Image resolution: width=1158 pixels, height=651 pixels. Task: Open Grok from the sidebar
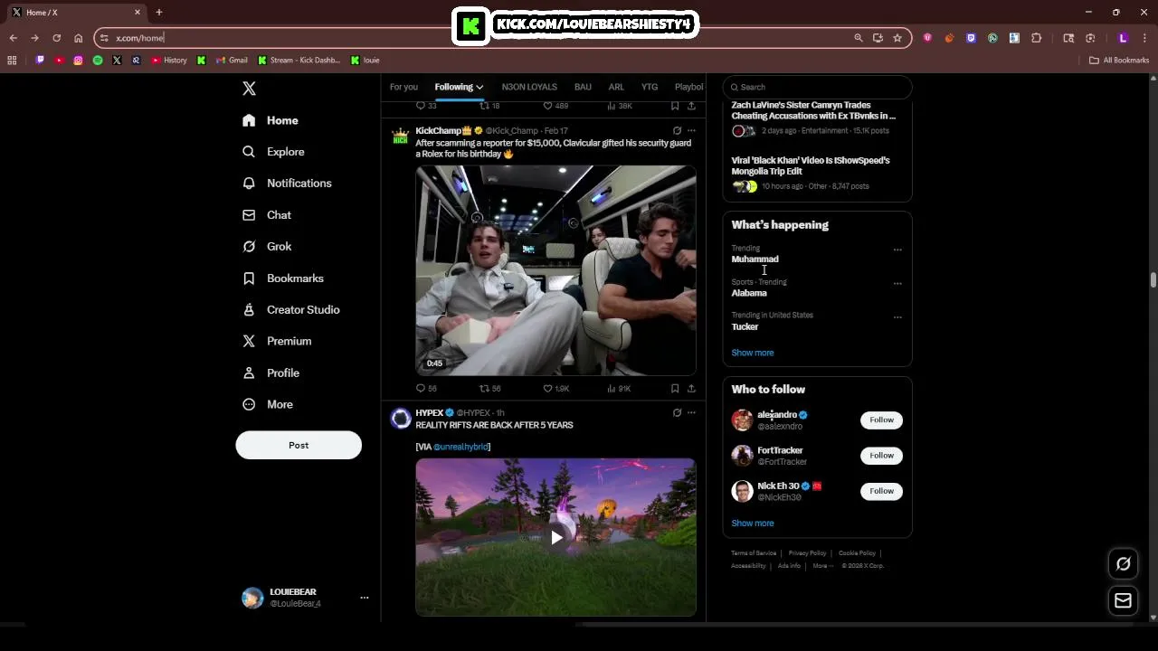(x=267, y=246)
